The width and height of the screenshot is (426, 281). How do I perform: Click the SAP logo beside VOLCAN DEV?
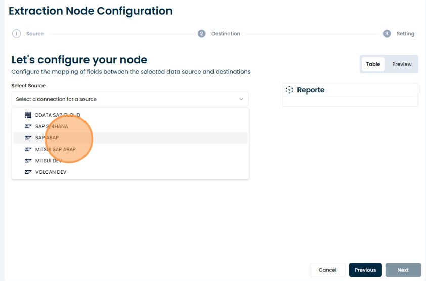pos(28,172)
